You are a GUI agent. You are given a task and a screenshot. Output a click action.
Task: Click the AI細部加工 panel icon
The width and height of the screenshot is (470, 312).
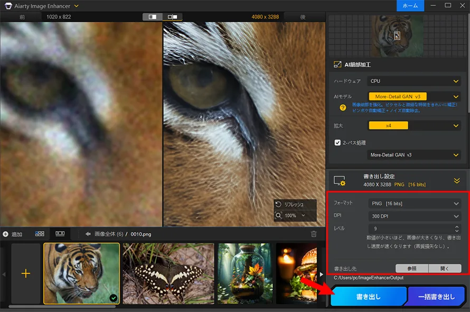337,65
